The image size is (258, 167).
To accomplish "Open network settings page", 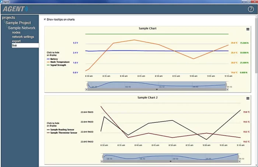I will (23, 37).
